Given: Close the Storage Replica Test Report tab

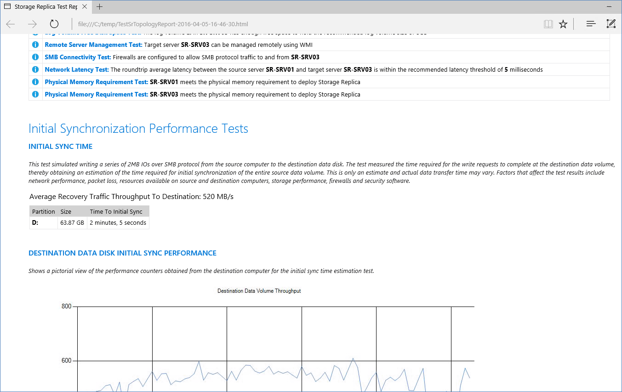Looking at the screenshot, I should [x=84, y=7].
